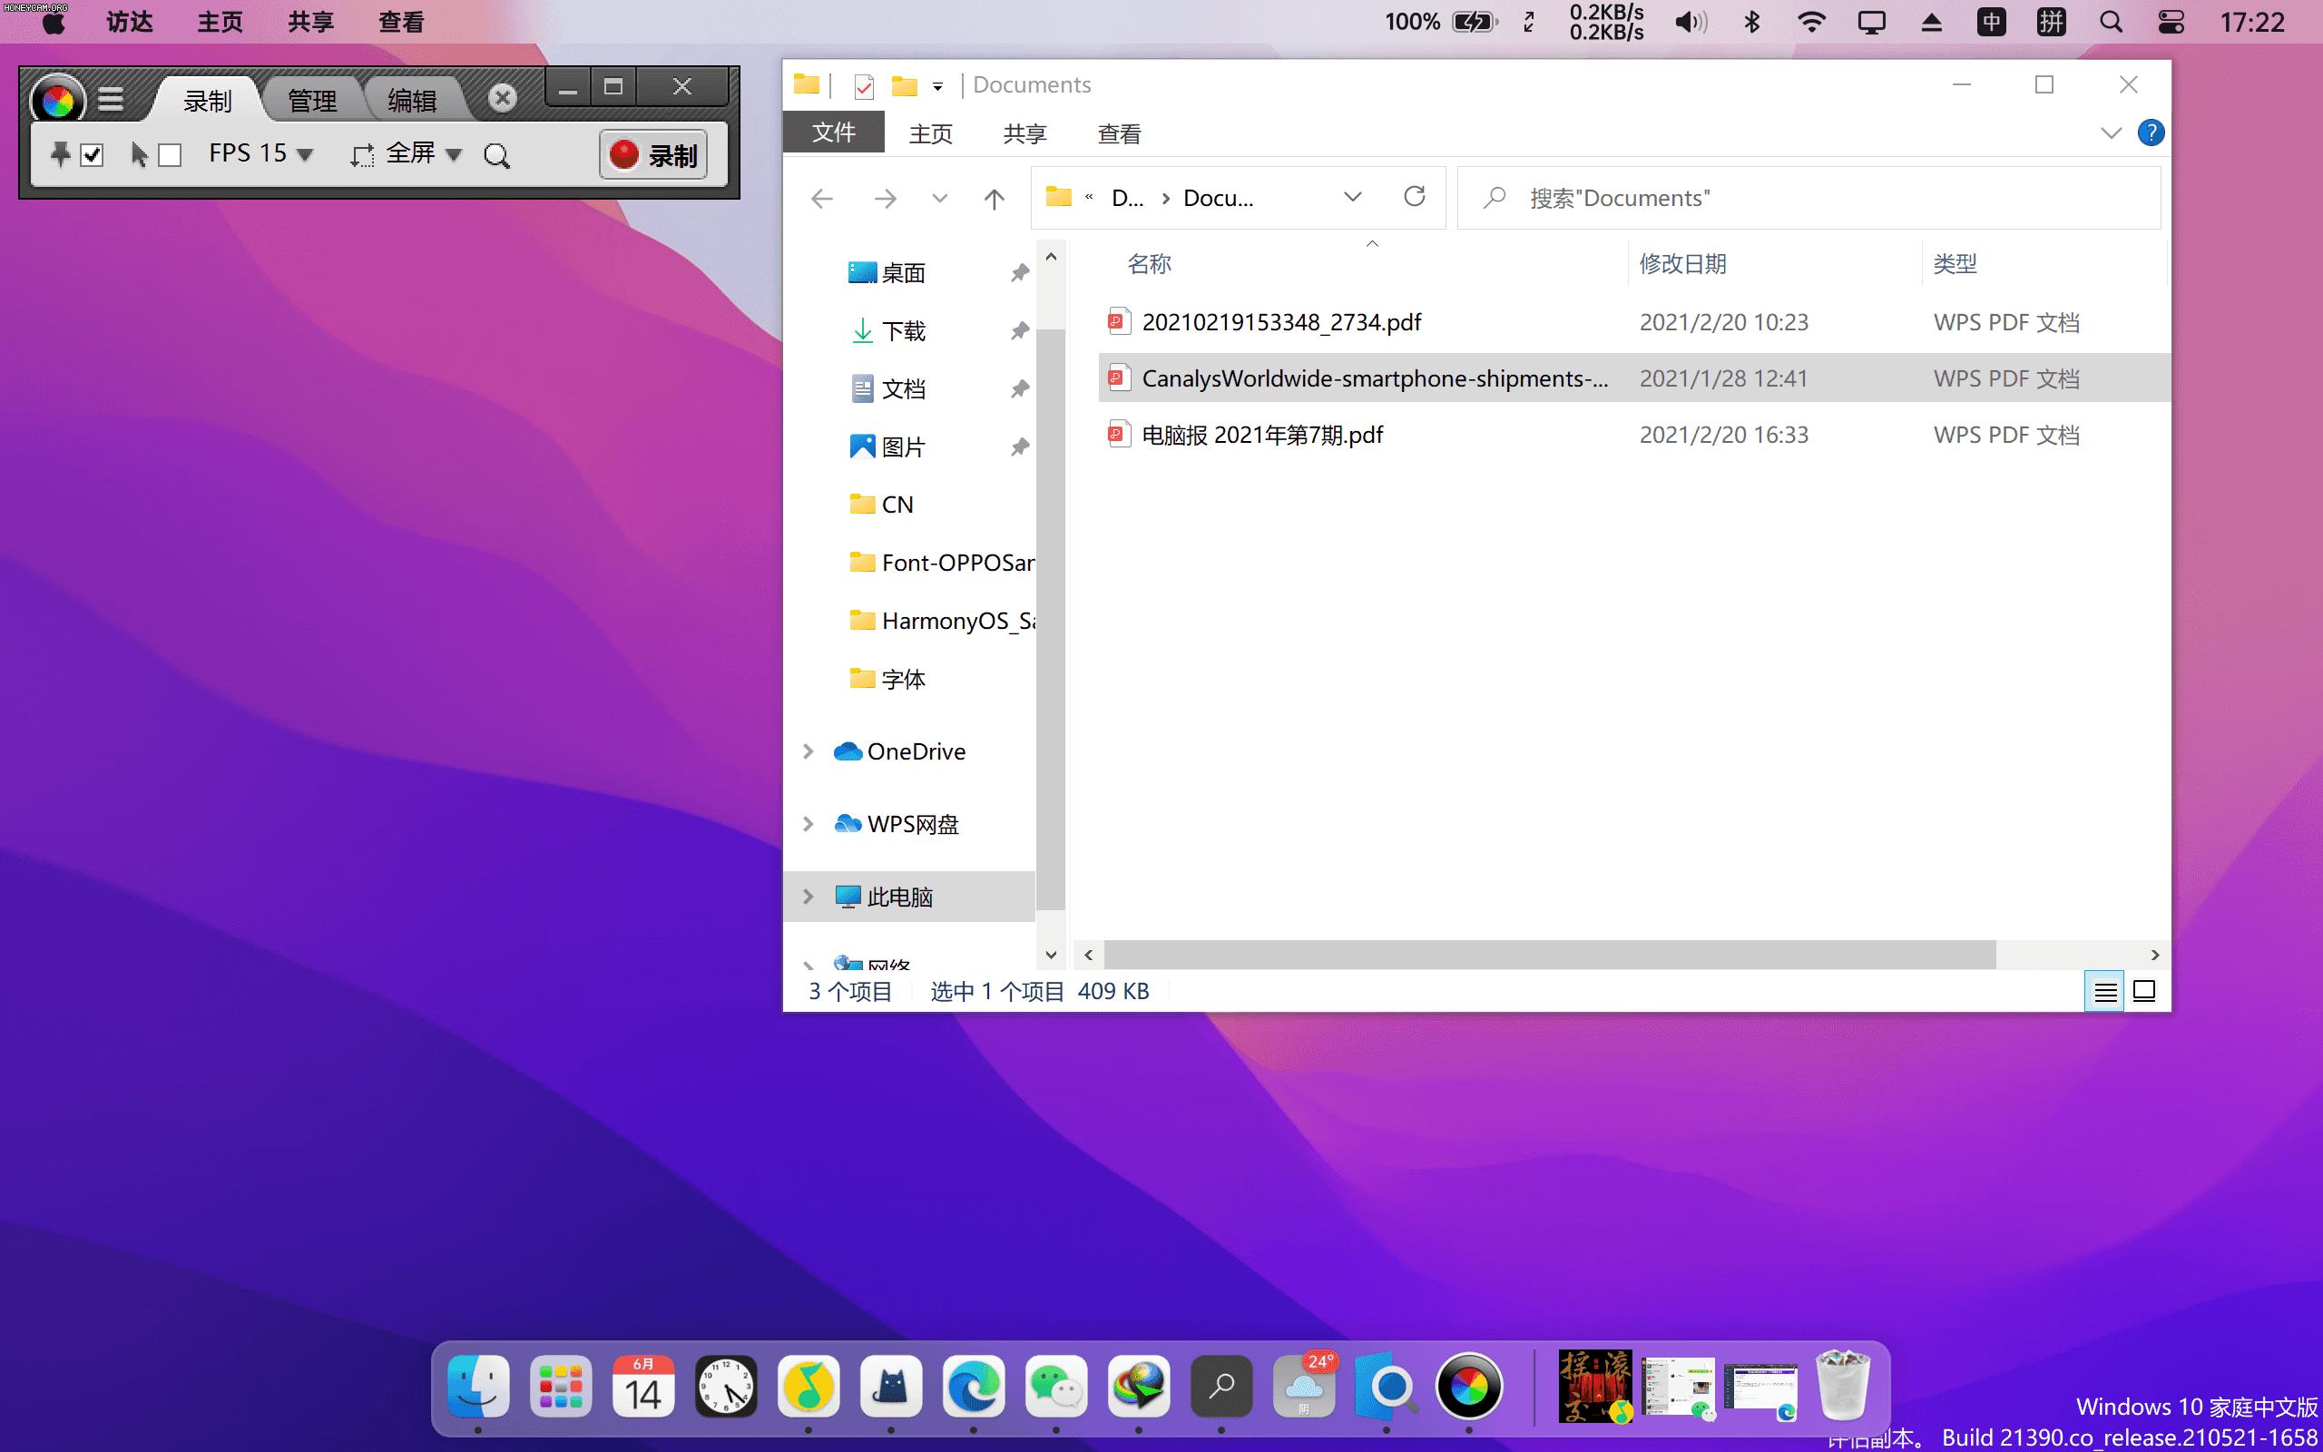This screenshot has height=1452, width=2323.
Task: Click the help question mark in Explorer
Action: (x=2151, y=132)
